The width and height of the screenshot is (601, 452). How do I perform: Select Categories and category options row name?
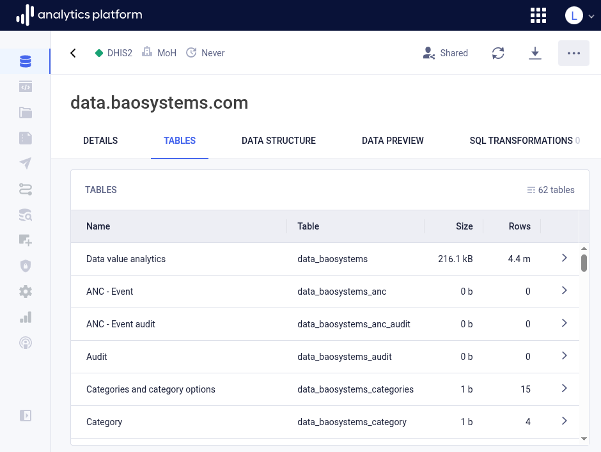click(x=151, y=389)
